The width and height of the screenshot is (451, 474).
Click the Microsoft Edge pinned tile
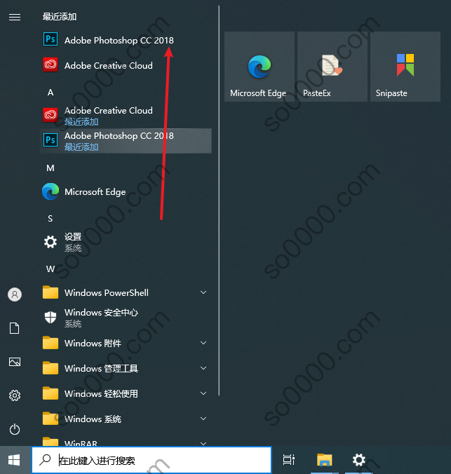coord(260,67)
